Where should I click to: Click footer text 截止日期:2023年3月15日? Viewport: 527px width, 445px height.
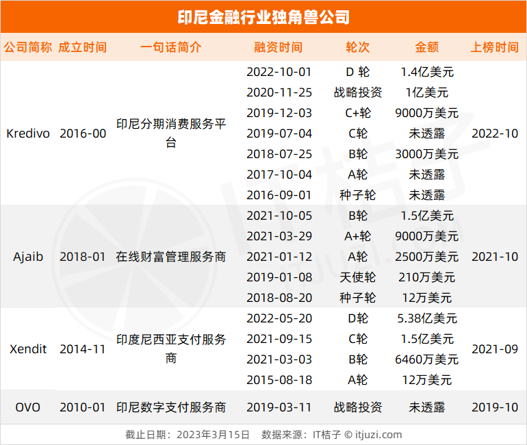[x=188, y=435]
